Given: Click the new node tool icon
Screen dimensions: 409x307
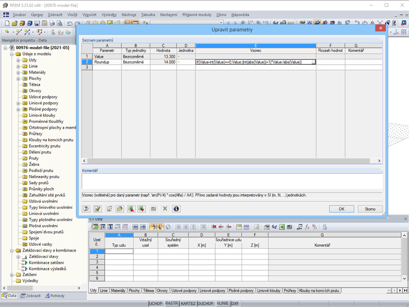Looking at the screenshot, I should (7, 32).
